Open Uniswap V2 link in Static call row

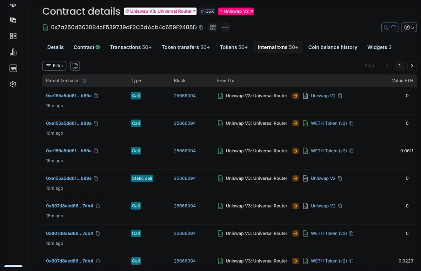323,178
